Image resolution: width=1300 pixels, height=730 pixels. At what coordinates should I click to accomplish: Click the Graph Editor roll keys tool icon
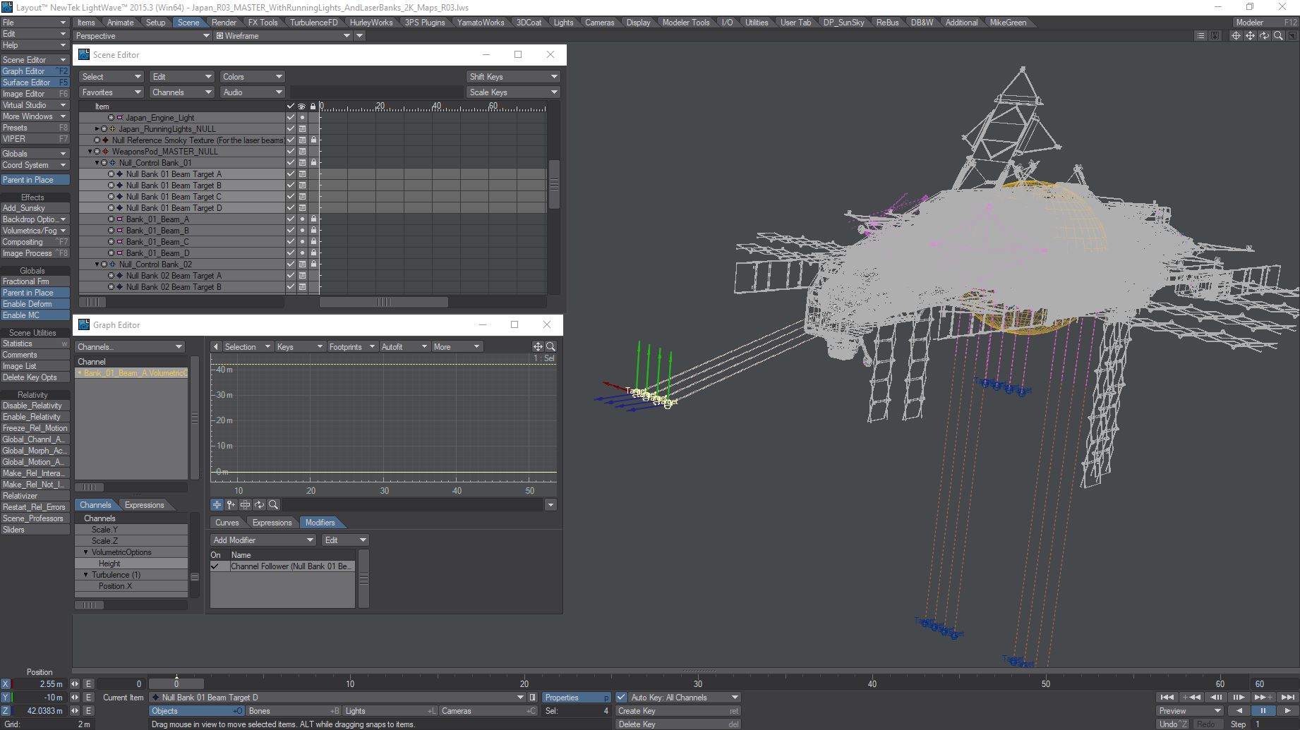tap(259, 505)
